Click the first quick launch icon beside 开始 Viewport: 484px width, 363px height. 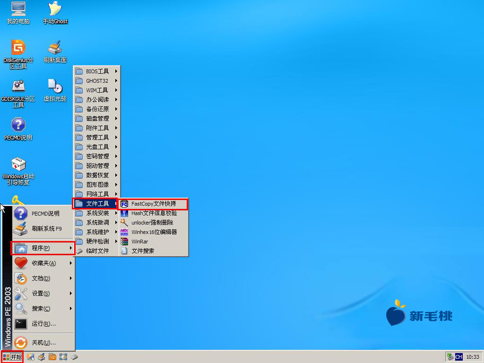(31, 357)
